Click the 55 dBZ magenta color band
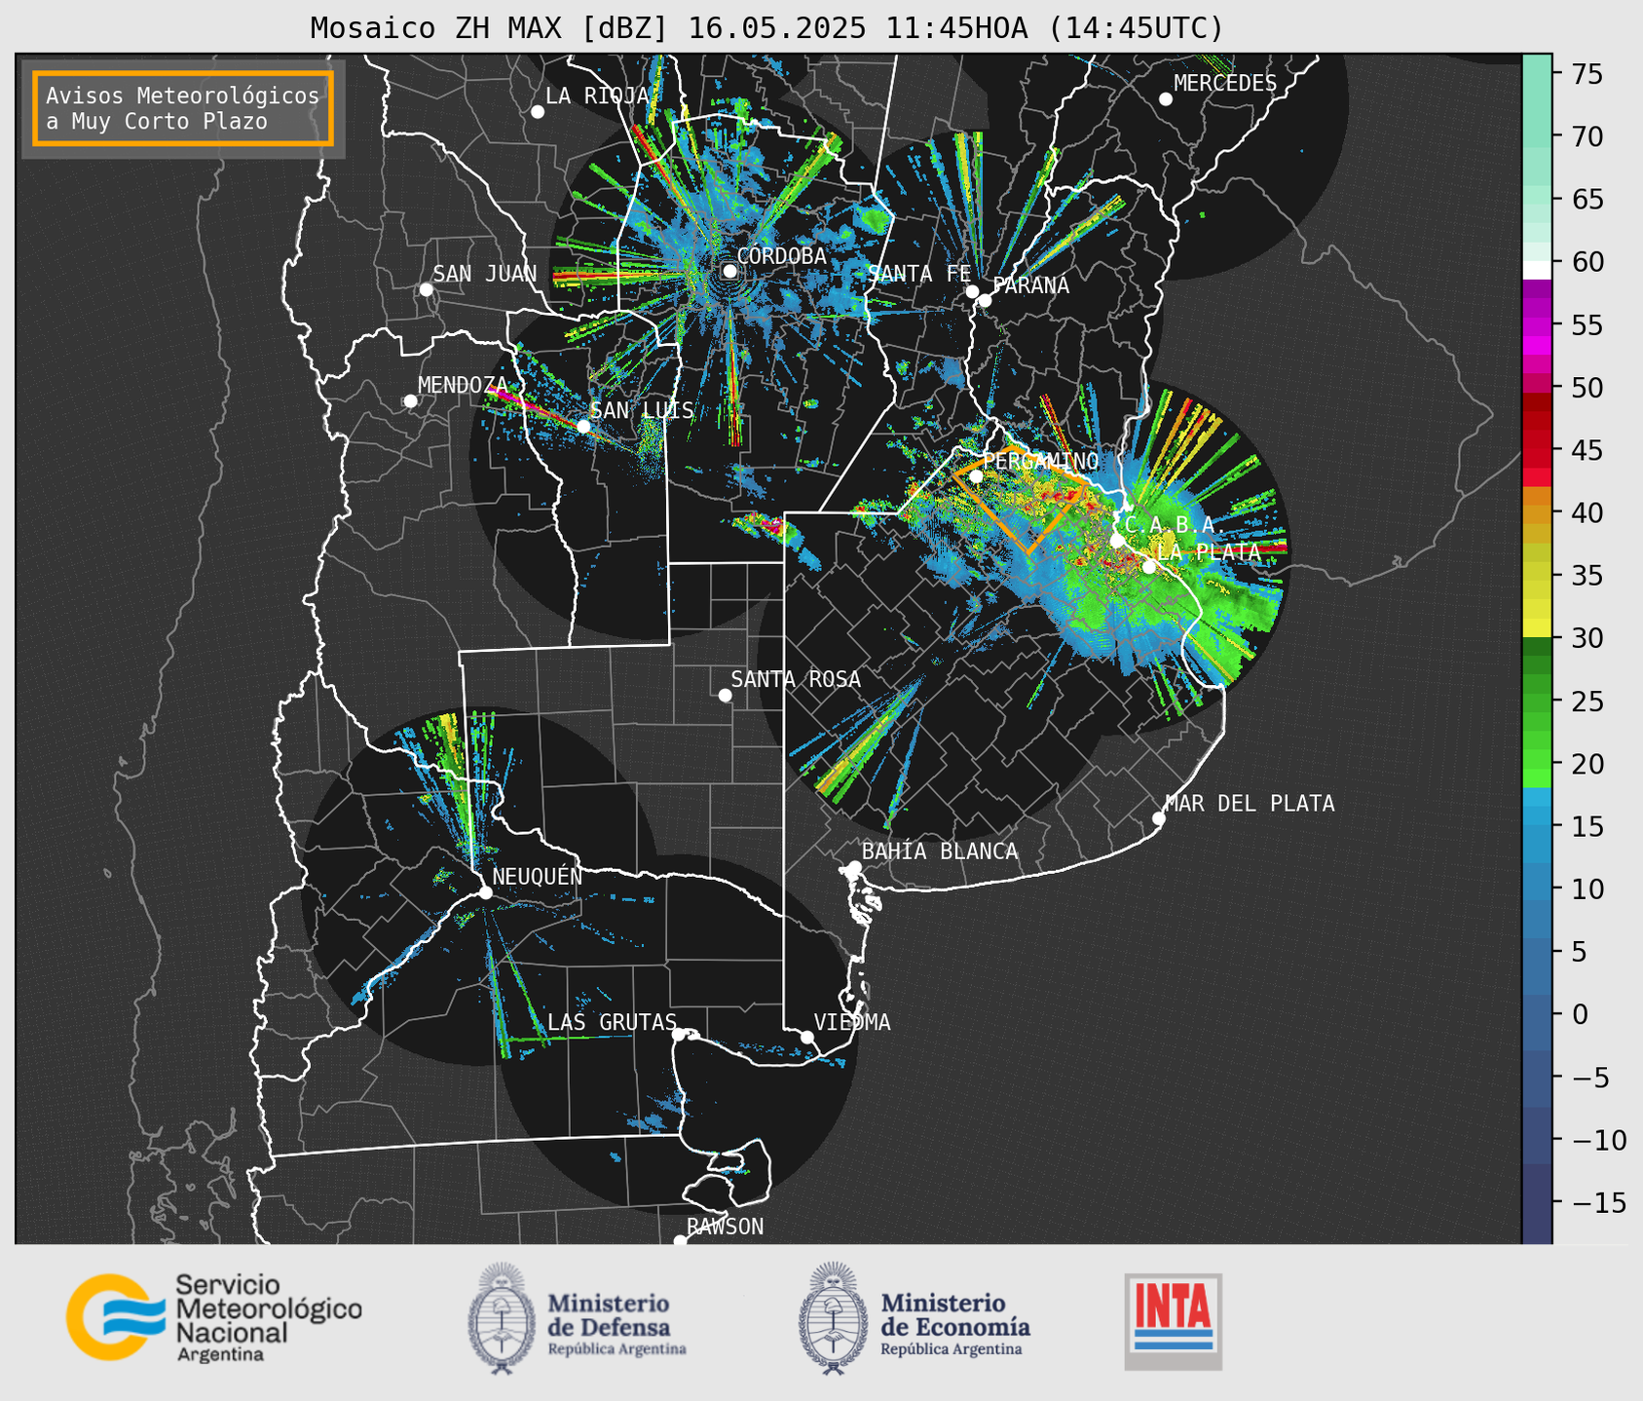Viewport: 1643px width, 1401px height. (x=1537, y=326)
